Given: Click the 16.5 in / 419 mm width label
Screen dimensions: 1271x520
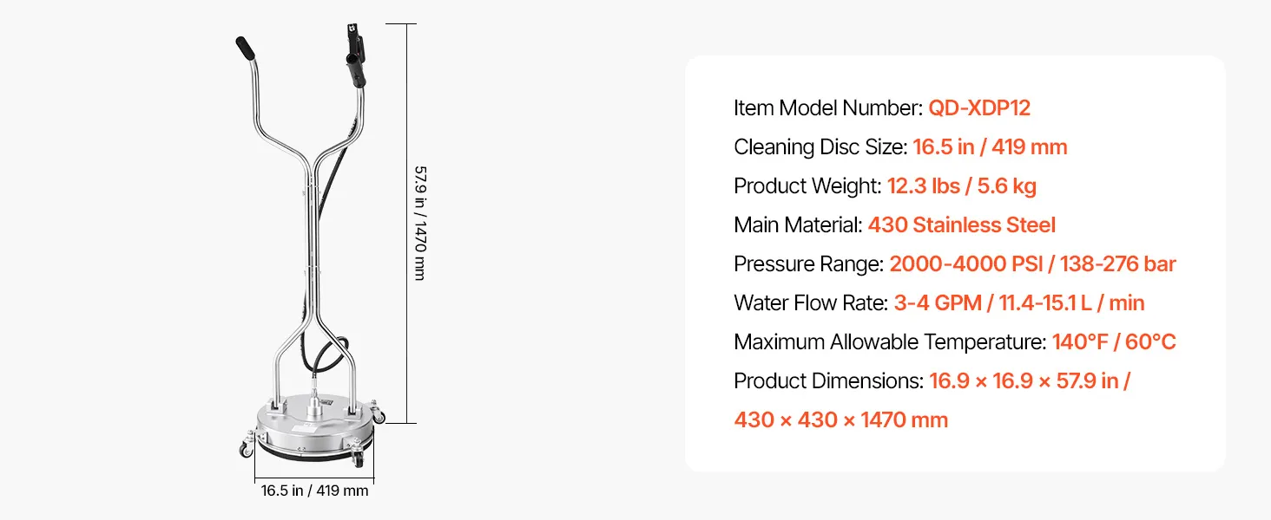Looking at the screenshot, I should coord(314,491).
